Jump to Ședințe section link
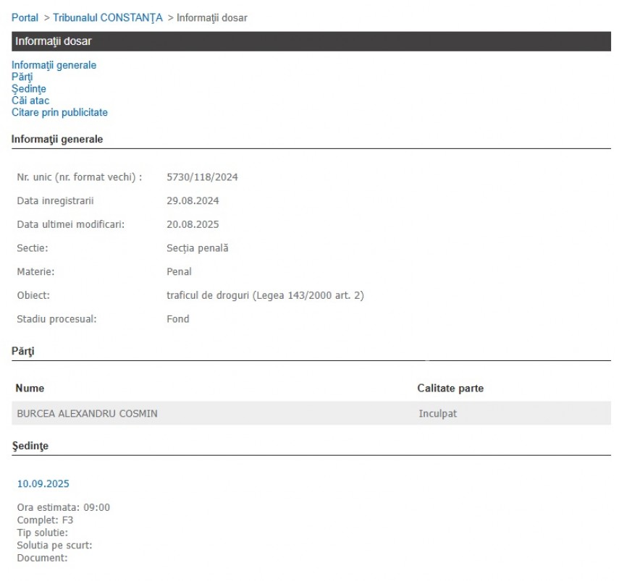Image resolution: width=619 pixels, height=581 pixels. tap(29, 89)
